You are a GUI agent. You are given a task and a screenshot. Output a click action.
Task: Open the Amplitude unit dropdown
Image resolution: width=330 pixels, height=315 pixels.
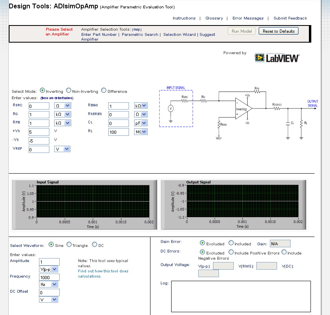pyautogui.click(x=49, y=269)
